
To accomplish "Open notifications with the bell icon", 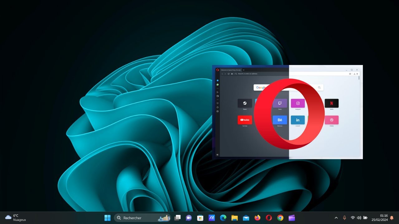I will coord(392,218).
